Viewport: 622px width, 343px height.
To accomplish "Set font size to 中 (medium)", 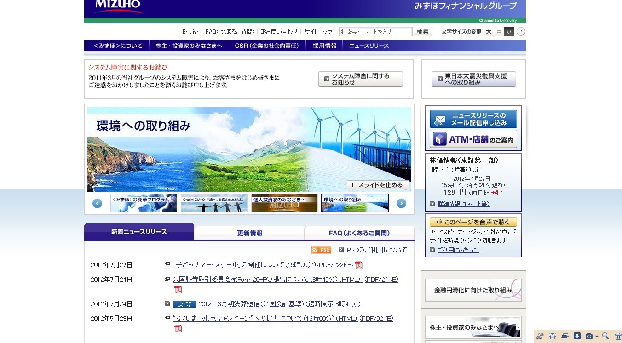I will [499, 32].
